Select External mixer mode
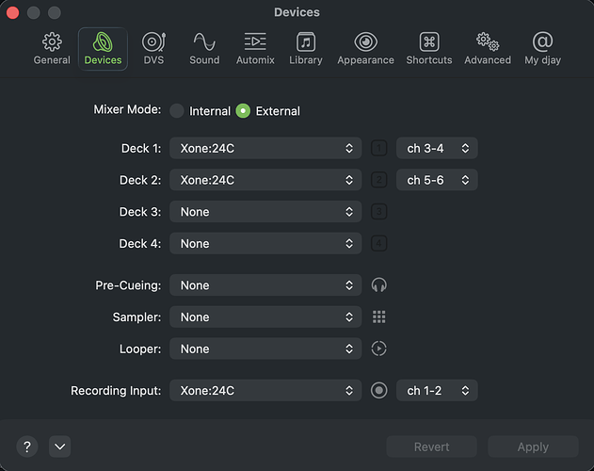The width and height of the screenshot is (594, 471). tap(243, 111)
